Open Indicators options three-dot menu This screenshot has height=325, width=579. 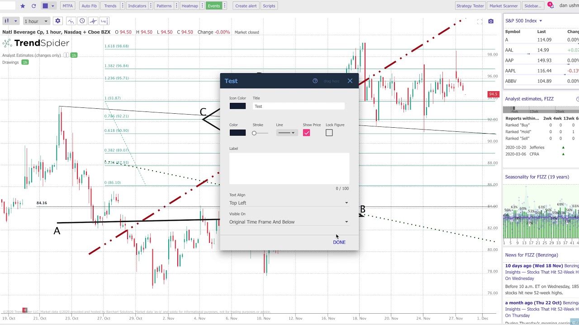(151, 6)
